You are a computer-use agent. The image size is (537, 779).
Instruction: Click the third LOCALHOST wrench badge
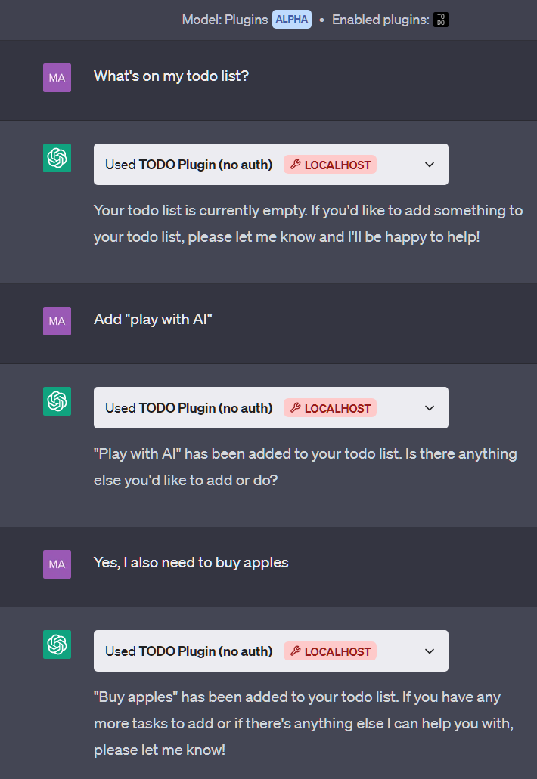tap(330, 651)
